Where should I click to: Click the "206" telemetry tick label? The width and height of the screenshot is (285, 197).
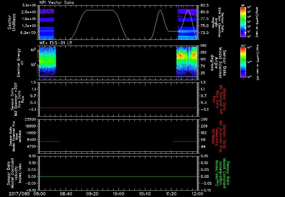[204, 126]
